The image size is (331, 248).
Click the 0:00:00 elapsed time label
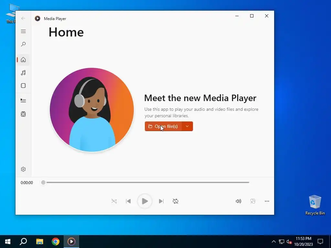point(27,183)
